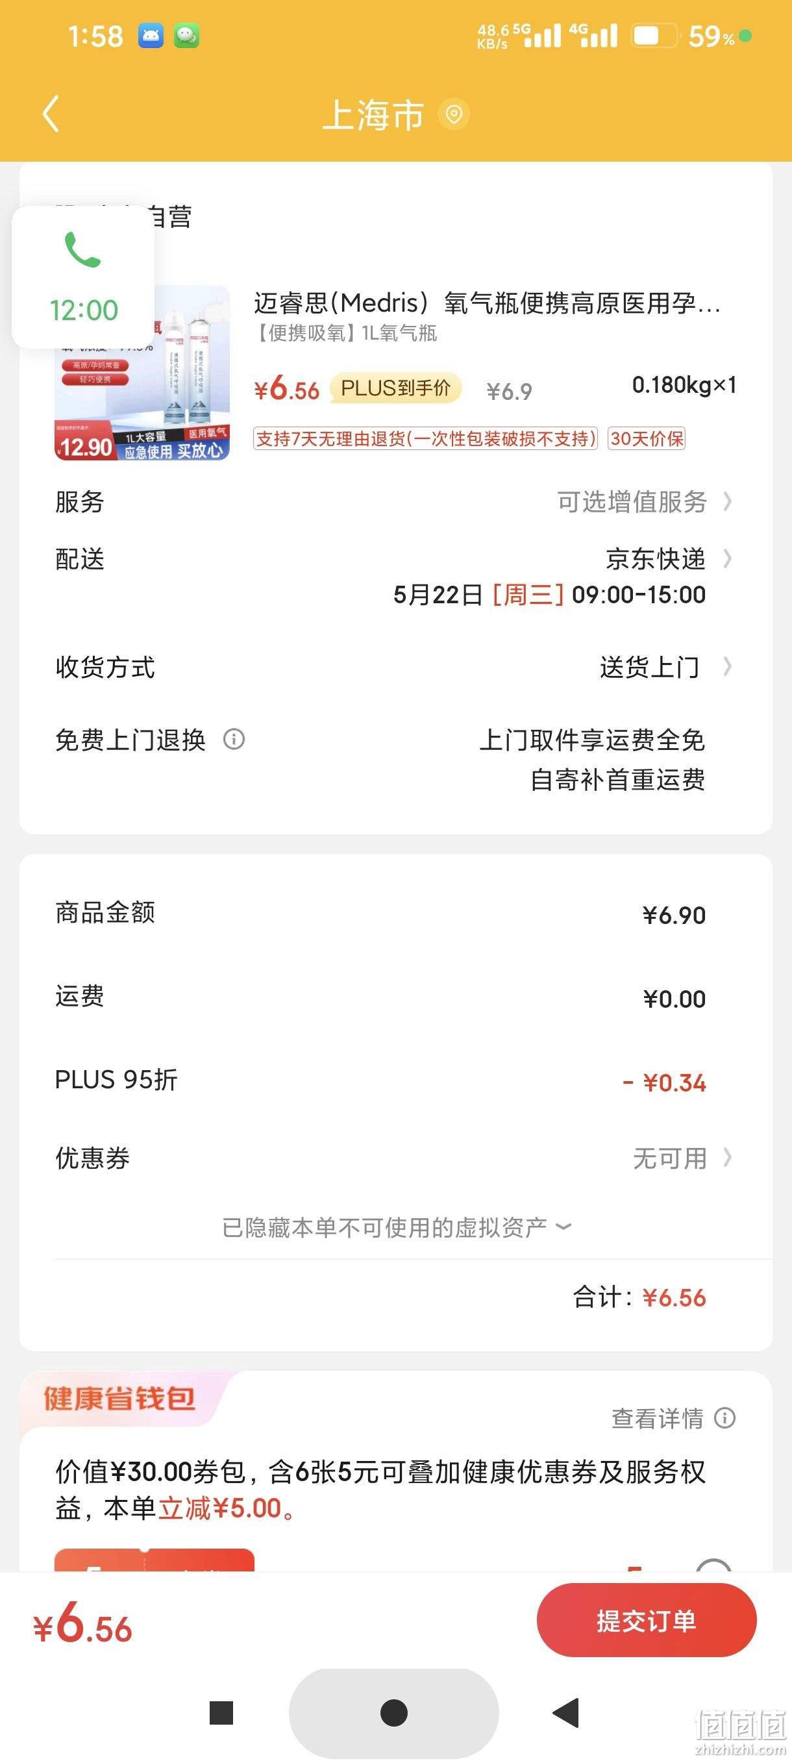This screenshot has width=792, height=1761.
Task: Submit the order with 提交订单
Action: [647, 1620]
